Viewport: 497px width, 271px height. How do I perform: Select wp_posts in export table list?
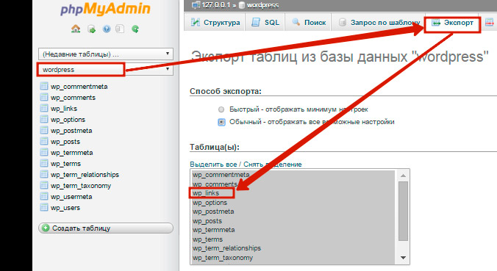click(x=293, y=220)
